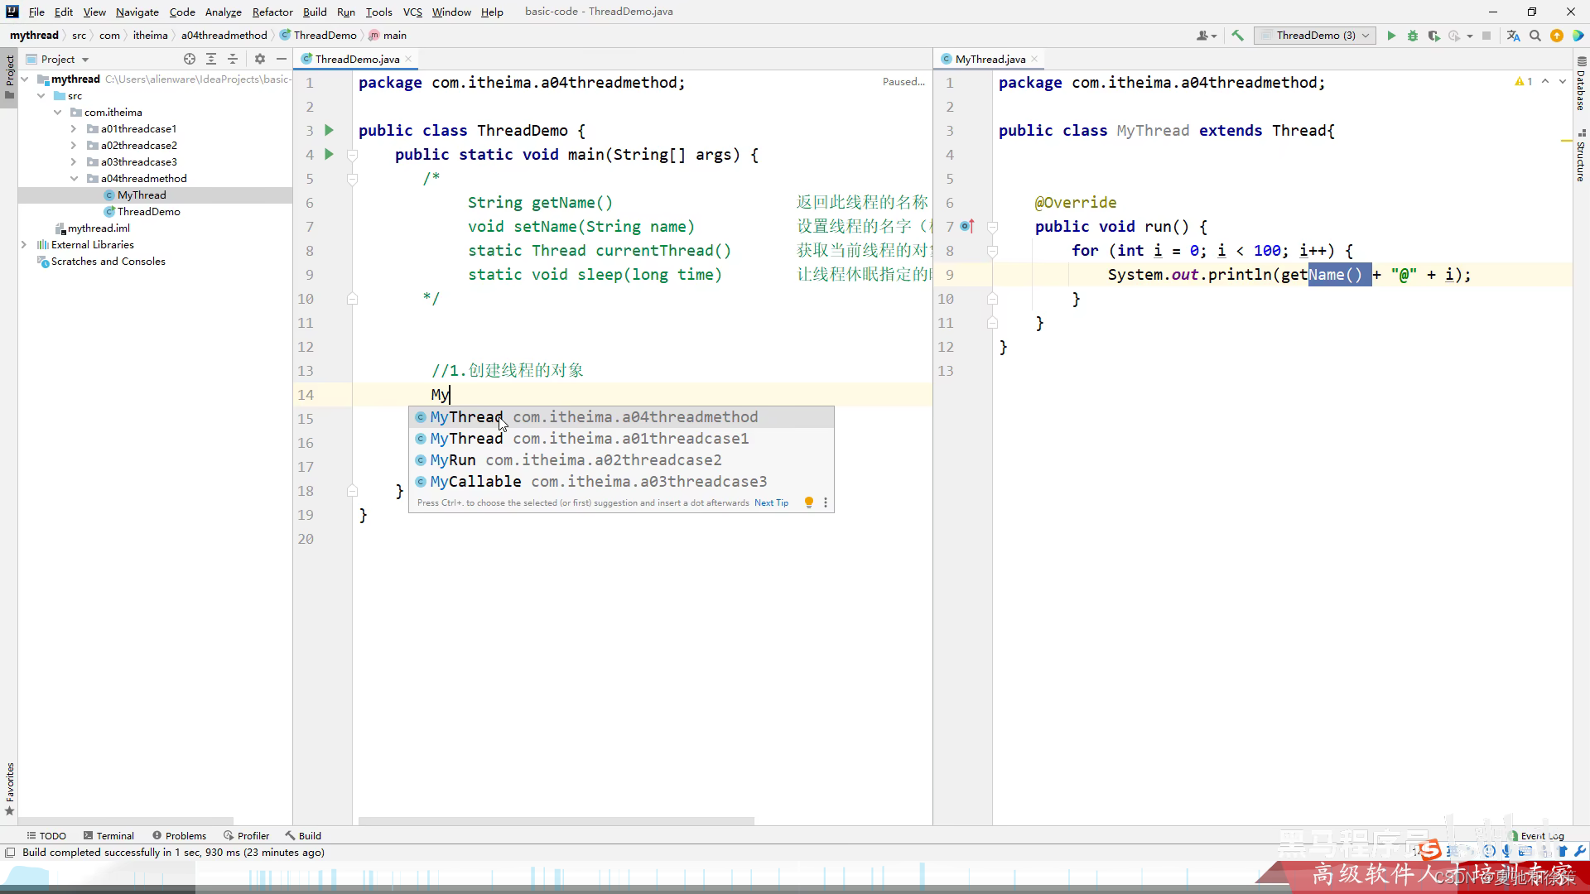1590x894 pixels.
Task: Switch to the MyThread.java editor tab
Action: coord(990,59)
